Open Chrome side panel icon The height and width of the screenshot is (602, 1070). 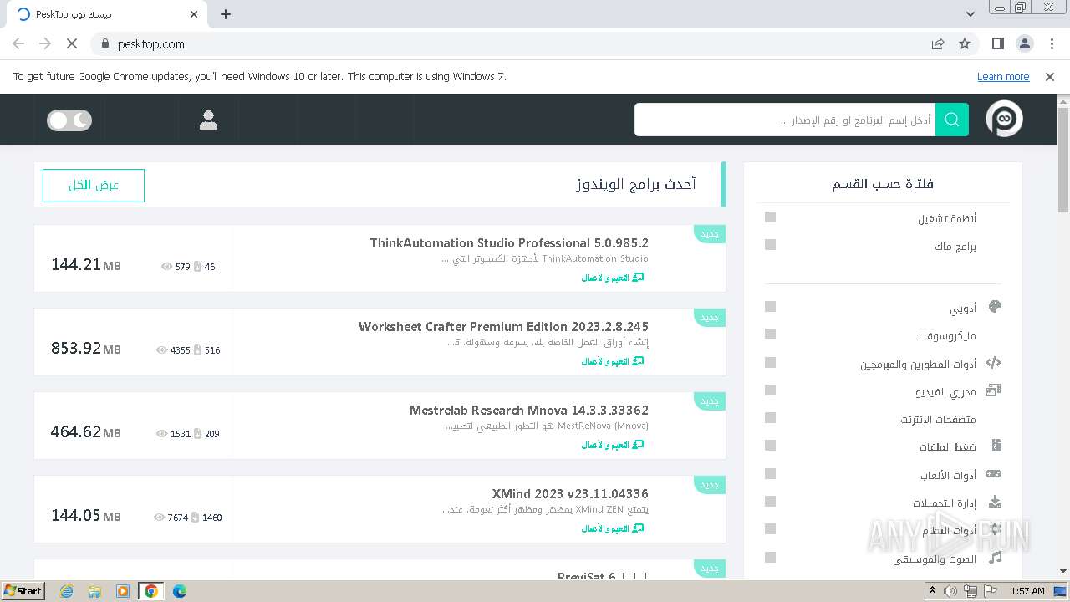(998, 43)
